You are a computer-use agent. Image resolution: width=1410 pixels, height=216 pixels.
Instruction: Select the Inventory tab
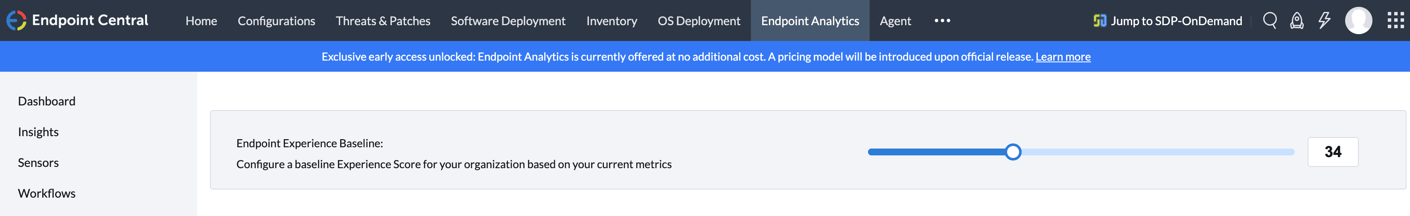(612, 21)
